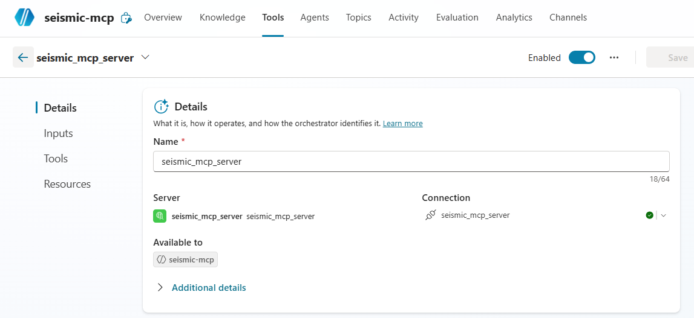The image size is (694, 318).
Task: Click the seismic-mcp agent chip
Action: pos(186,259)
